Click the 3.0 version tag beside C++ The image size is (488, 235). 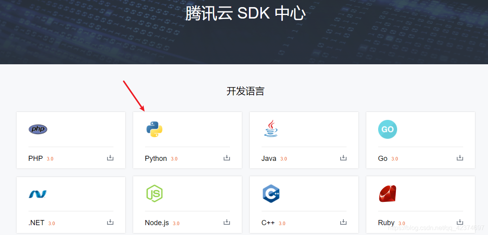click(x=282, y=224)
